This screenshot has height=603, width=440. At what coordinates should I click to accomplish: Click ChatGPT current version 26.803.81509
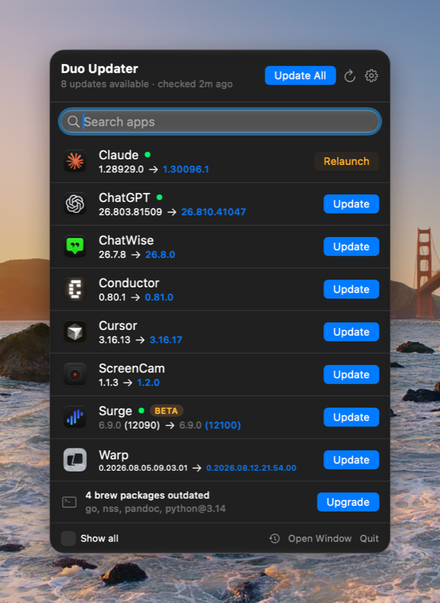tap(130, 212)
